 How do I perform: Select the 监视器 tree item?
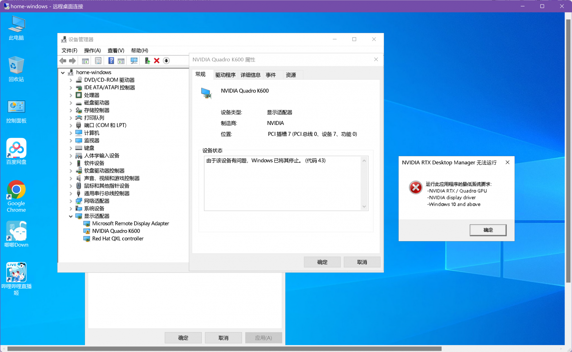click(x=92, y=141)
